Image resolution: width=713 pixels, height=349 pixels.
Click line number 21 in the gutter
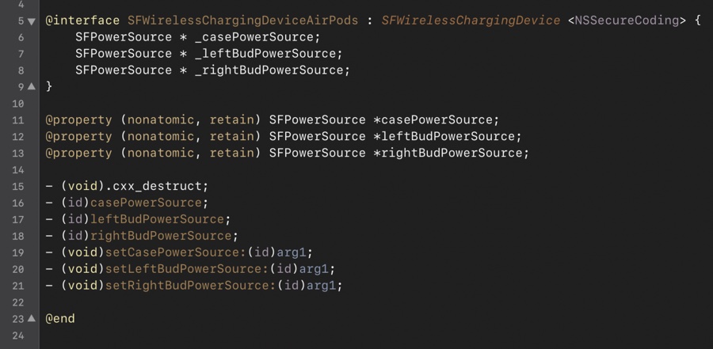[18, 286]
